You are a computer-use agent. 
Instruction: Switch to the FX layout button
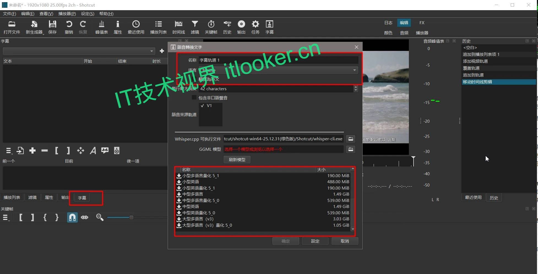coord(422,23)
